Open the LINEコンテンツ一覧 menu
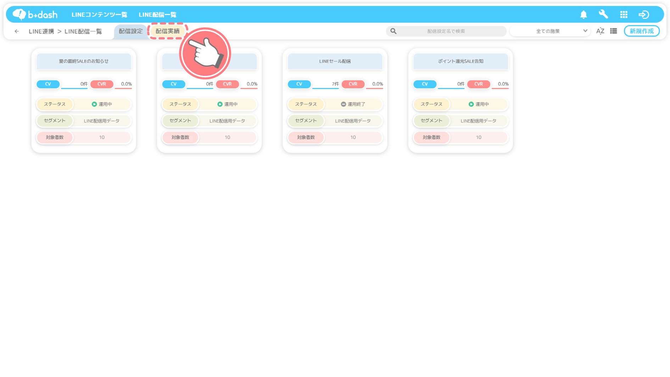Screen dimensions: 670x377 point(99,15)
